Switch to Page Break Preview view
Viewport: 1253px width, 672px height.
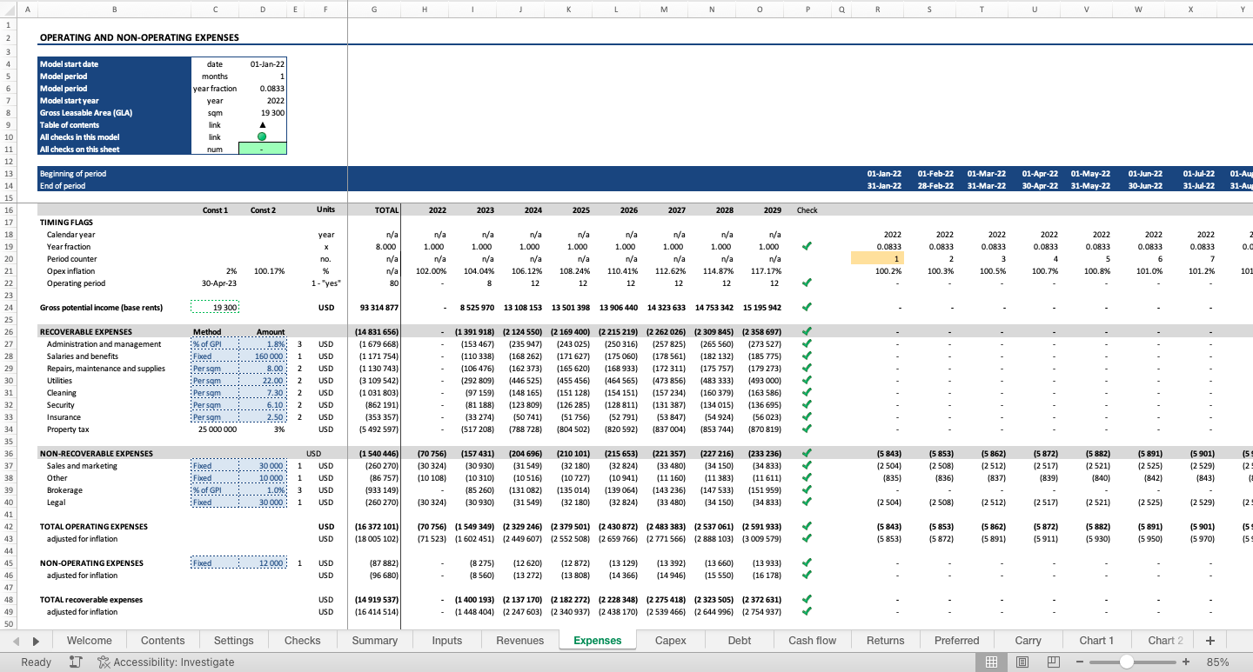[x=1053, y=662]
